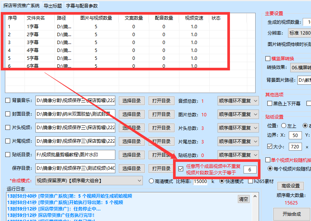The image size is (311, 221).
Task: Tick the 单个视频片段随机抽 checkbox
Action: click(268, 160)
